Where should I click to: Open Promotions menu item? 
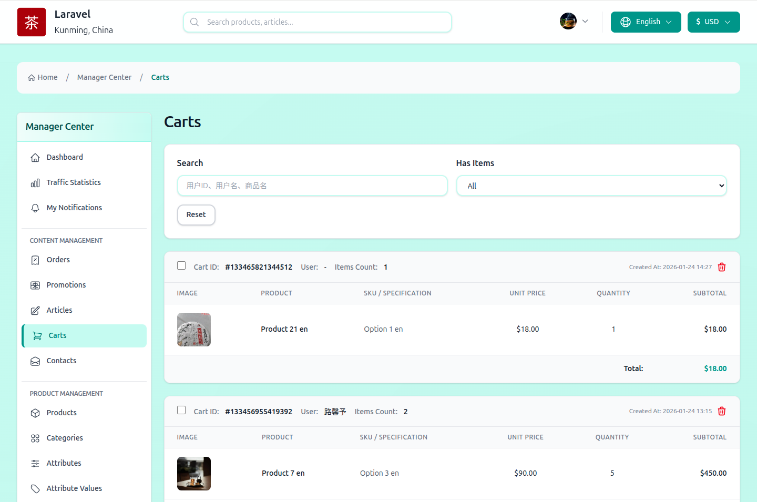click(x=84, y=285)
